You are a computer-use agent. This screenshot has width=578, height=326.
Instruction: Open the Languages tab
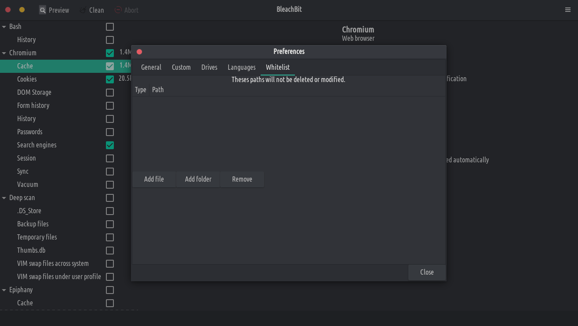pyautogui.click(x=241, y=67)
